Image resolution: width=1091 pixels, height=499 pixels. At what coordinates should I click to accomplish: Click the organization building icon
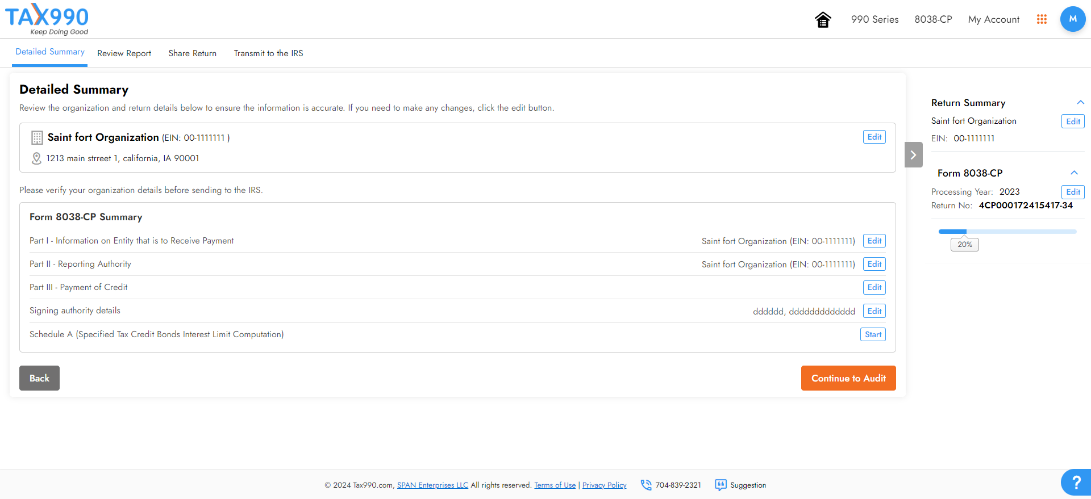(37, 137)
